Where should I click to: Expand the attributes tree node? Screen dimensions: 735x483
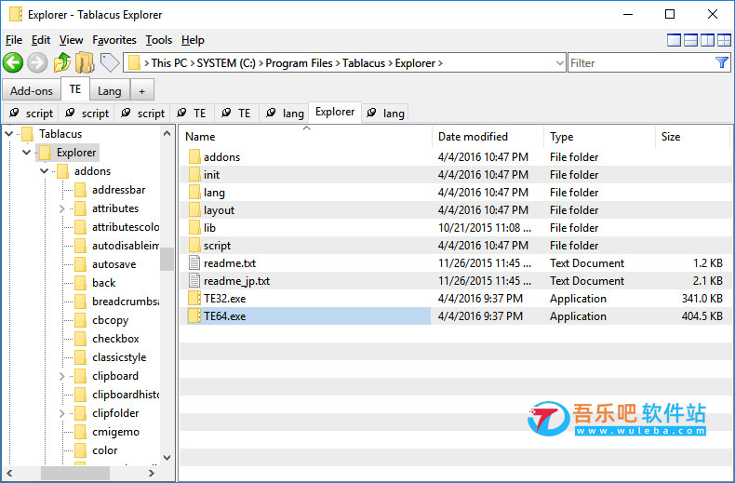62,208
